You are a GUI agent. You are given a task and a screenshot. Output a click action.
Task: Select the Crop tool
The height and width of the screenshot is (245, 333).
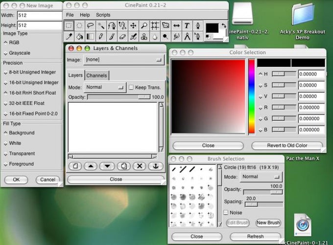point(155,25)
